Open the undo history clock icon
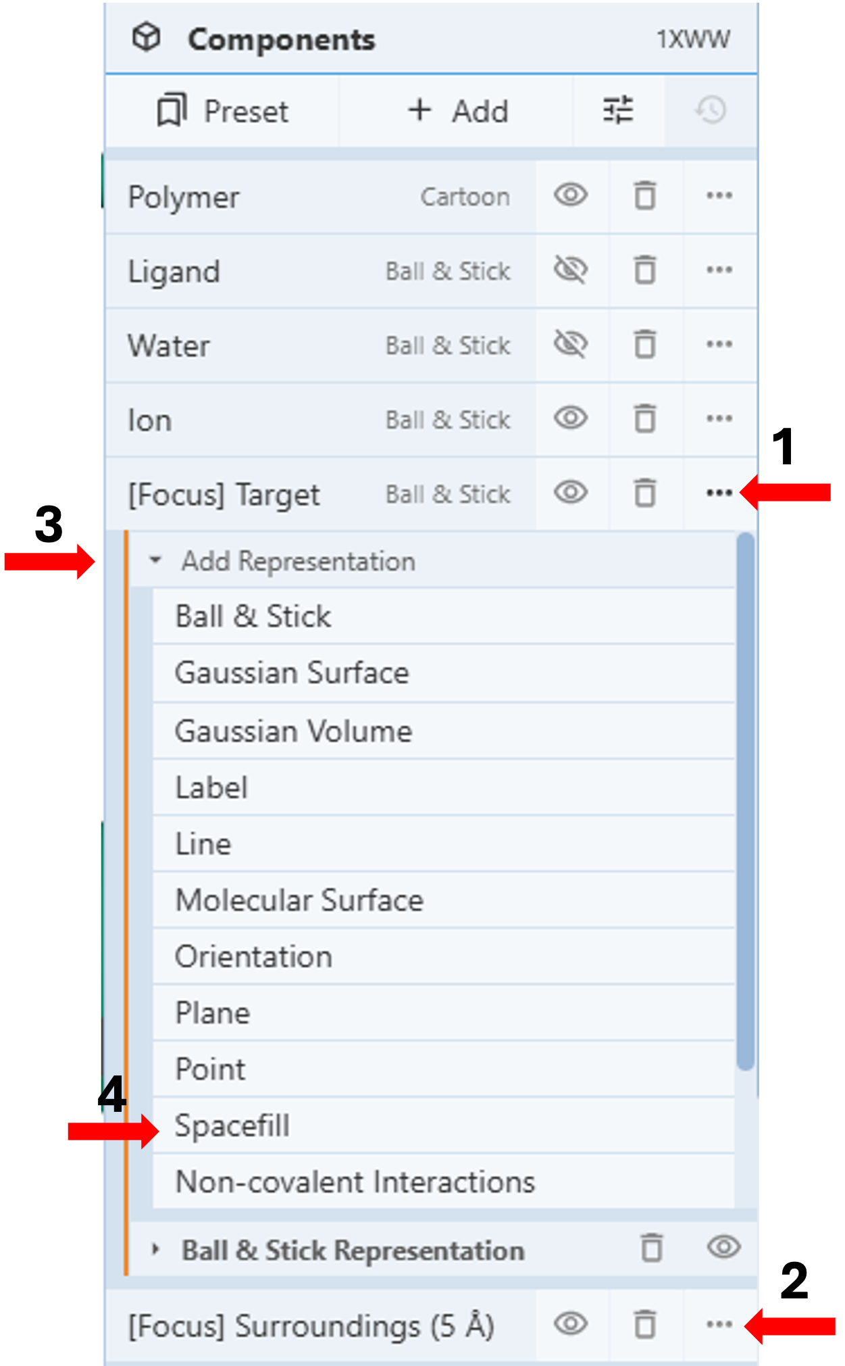The width and height of the screenshot is (845, 1366). tap(711, 111)
